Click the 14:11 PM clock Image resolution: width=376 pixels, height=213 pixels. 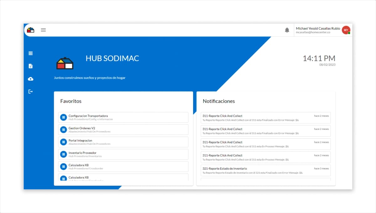(x=319, y=58)
